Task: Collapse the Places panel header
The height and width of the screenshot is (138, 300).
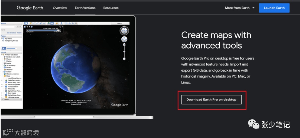Action: [x=11, y=36]
